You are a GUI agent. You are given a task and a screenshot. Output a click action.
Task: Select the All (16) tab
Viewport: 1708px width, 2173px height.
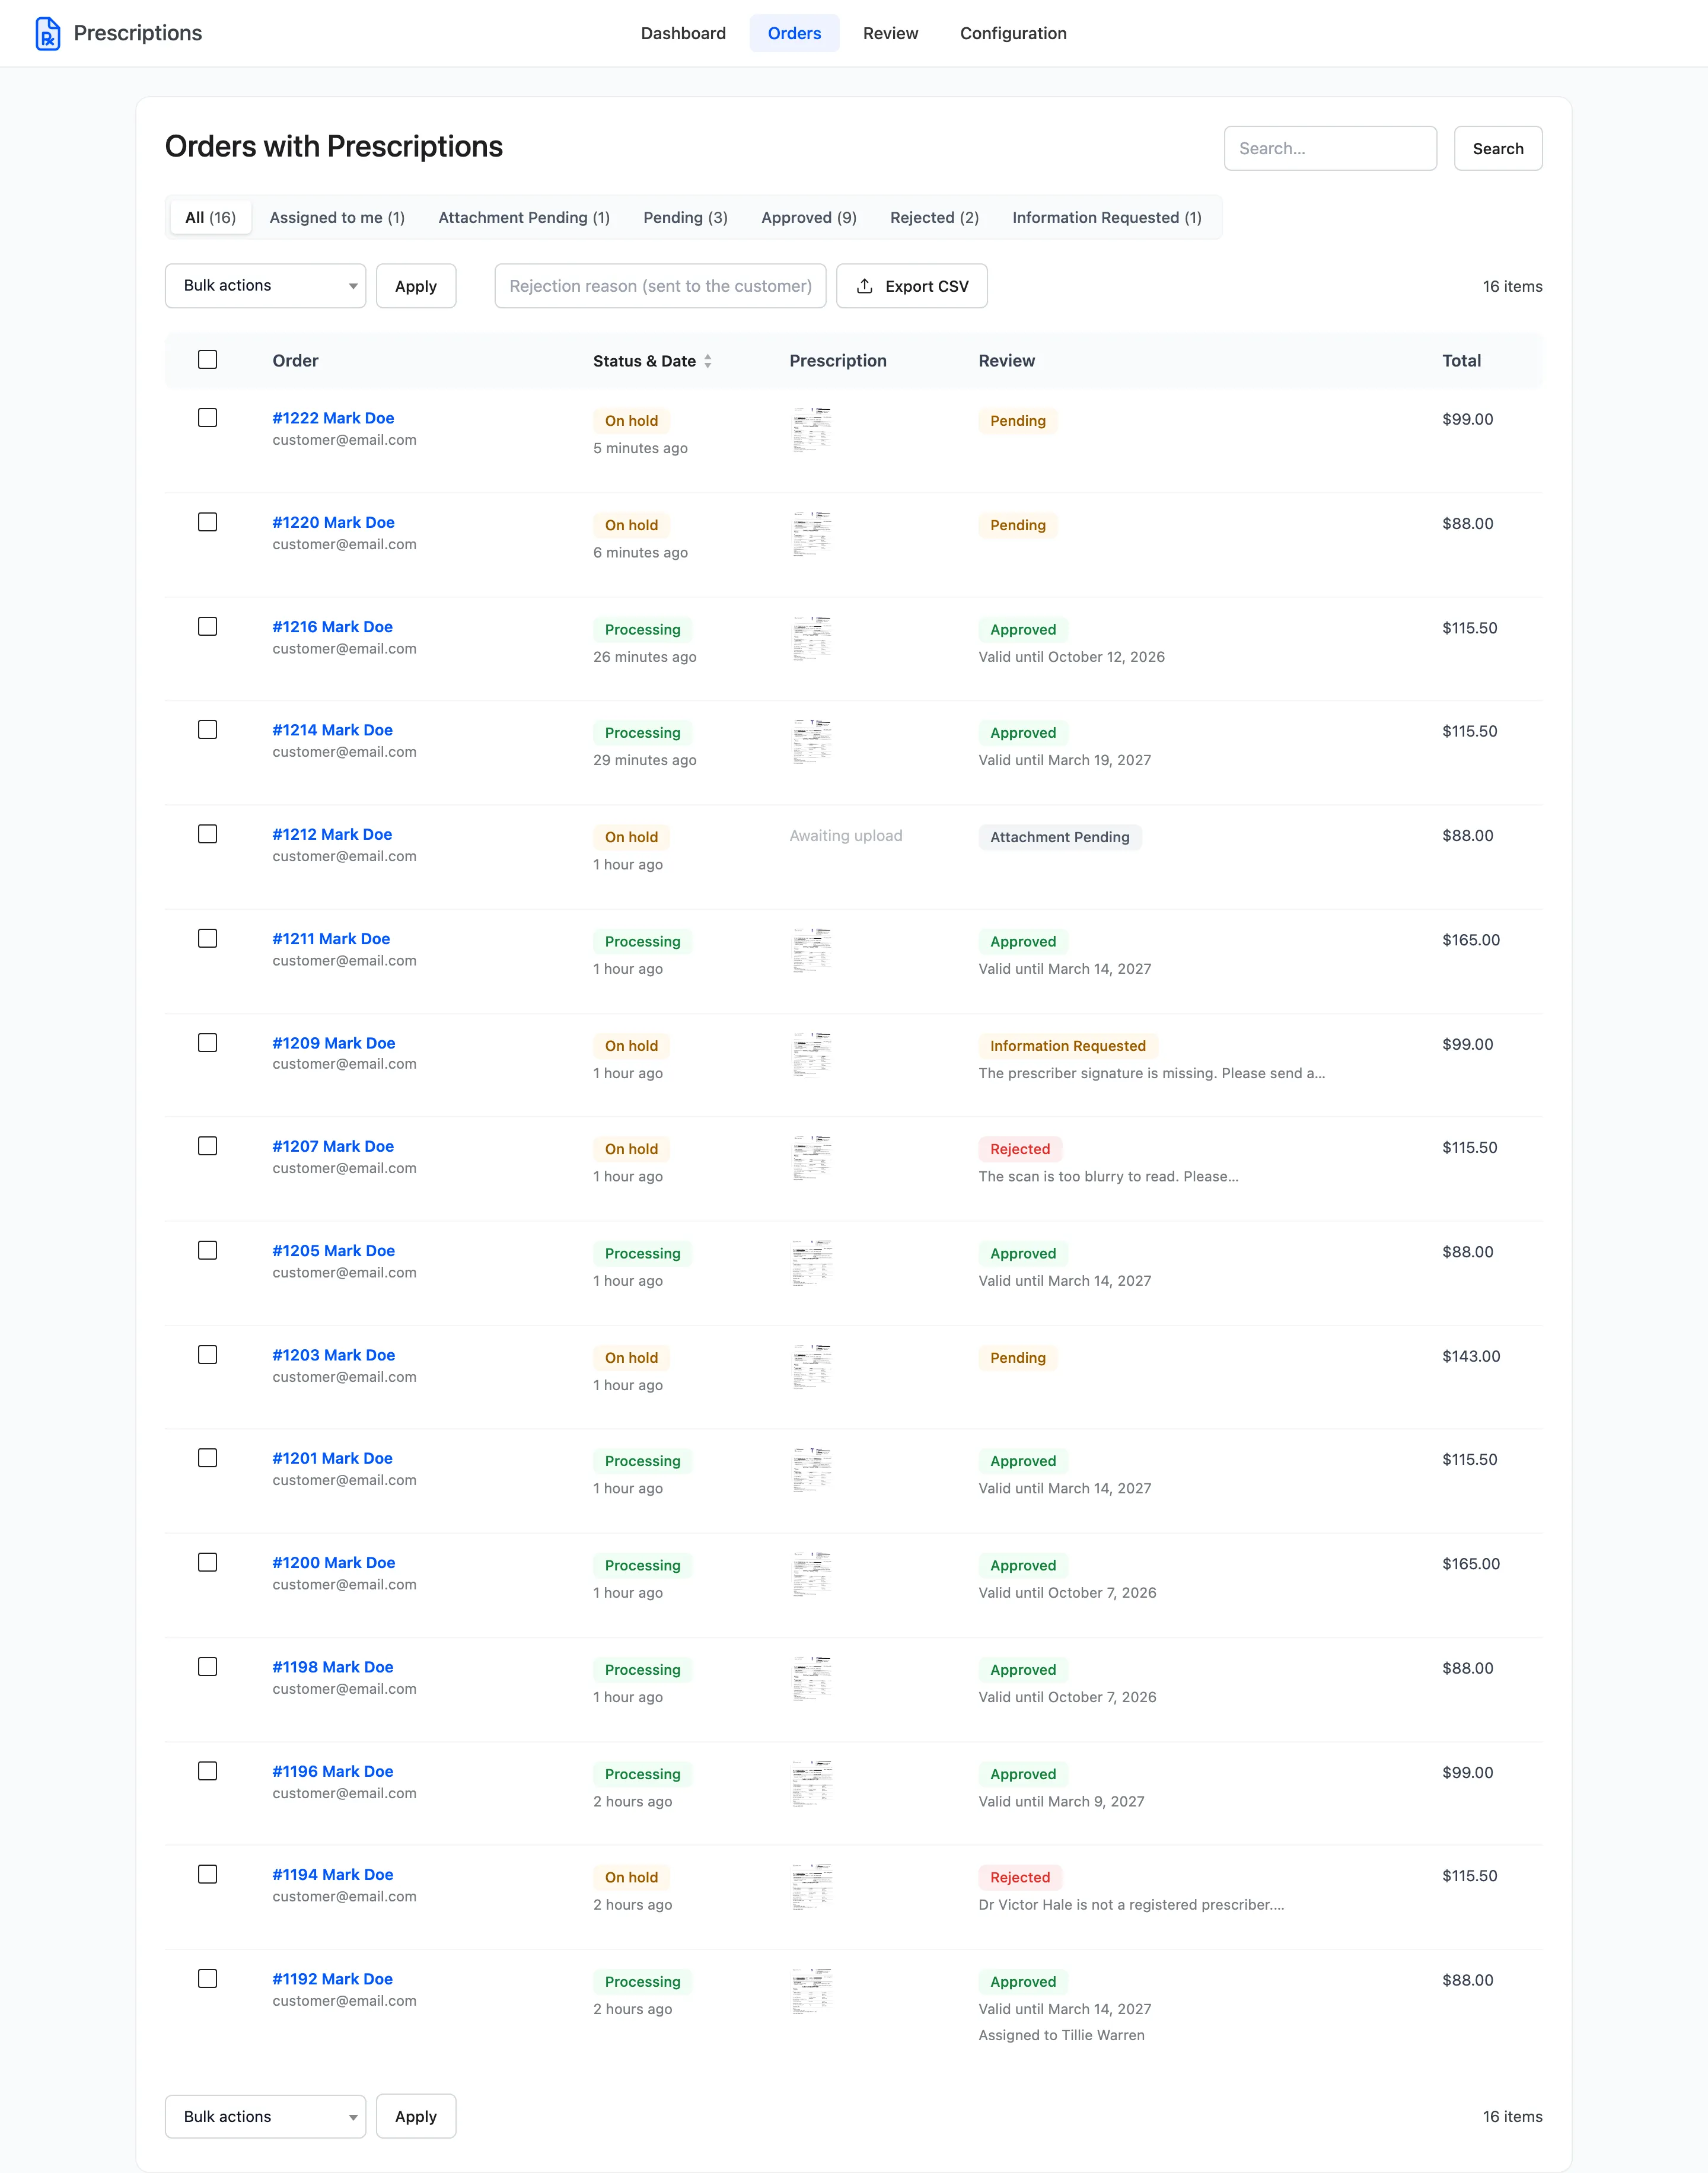(210, 217)
